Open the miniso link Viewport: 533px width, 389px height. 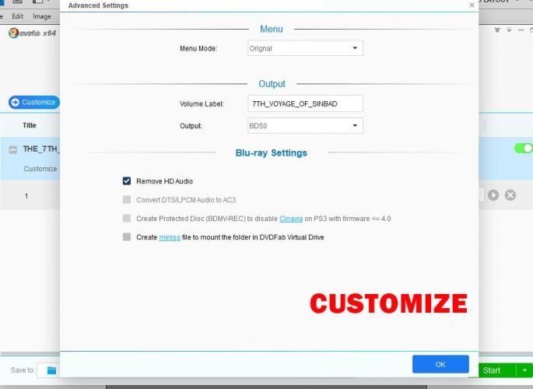point(170,237)
